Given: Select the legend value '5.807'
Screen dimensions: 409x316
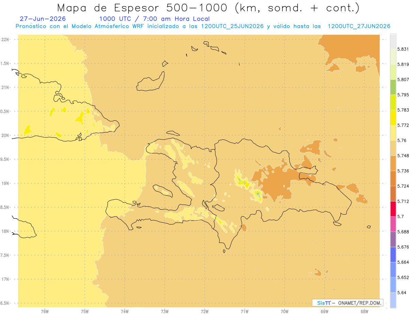Looking at the screenshot, I should (403, 79).
